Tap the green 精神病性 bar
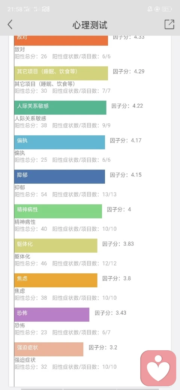The width and height of the screenshot is (180, 390). (58, 211)
